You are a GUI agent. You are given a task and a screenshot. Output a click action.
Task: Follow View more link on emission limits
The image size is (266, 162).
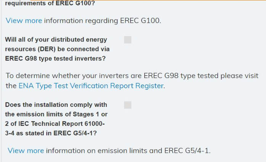tap(26, 151)
